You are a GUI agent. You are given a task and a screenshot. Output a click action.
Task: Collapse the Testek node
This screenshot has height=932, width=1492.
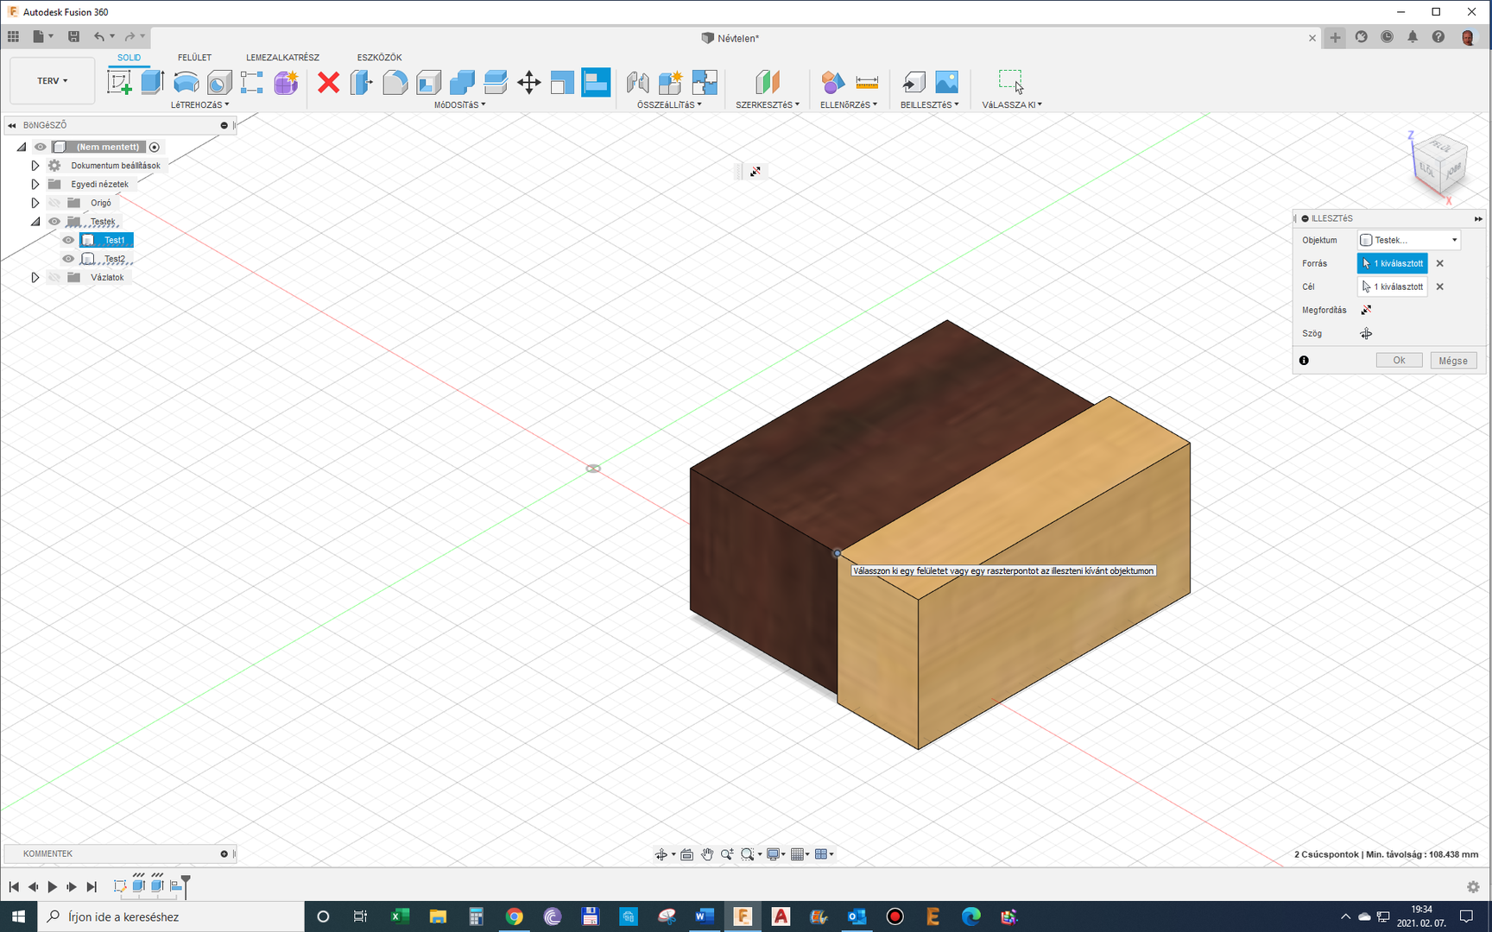pos(35,222)
